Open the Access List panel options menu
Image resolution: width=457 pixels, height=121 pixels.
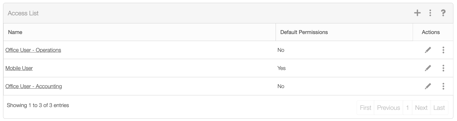[x=430, y=13]
